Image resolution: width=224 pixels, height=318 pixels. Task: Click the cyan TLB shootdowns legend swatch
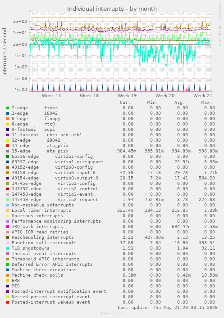point(8,248)
